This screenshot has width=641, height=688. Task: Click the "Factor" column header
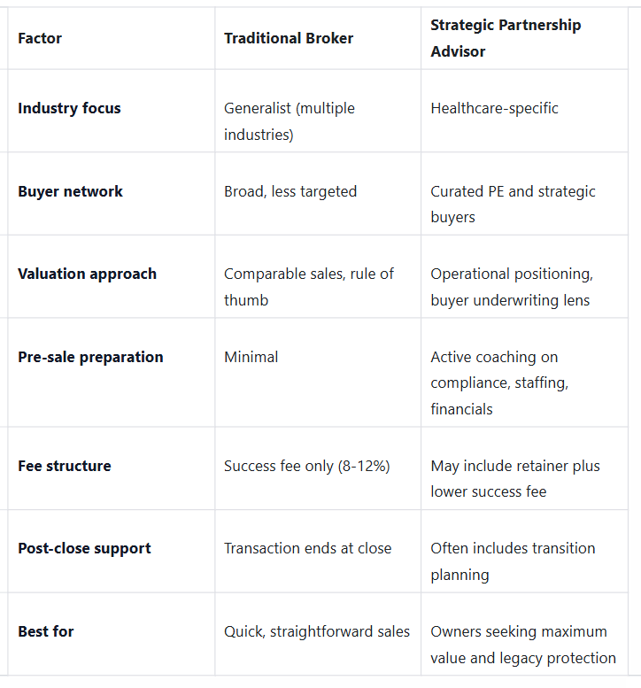click(40, 38)
